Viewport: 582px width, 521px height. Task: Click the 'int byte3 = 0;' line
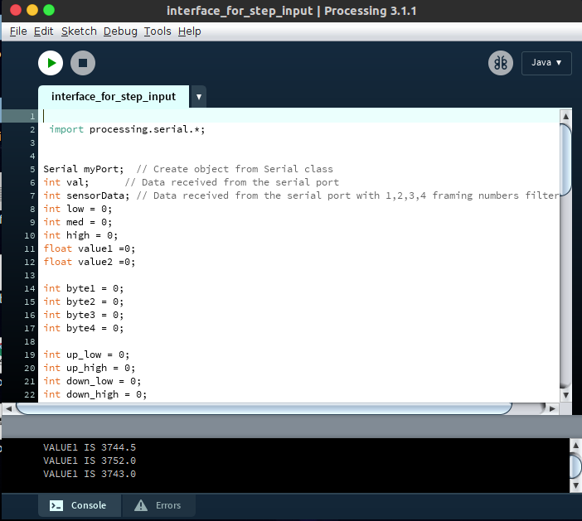[84, 316]
